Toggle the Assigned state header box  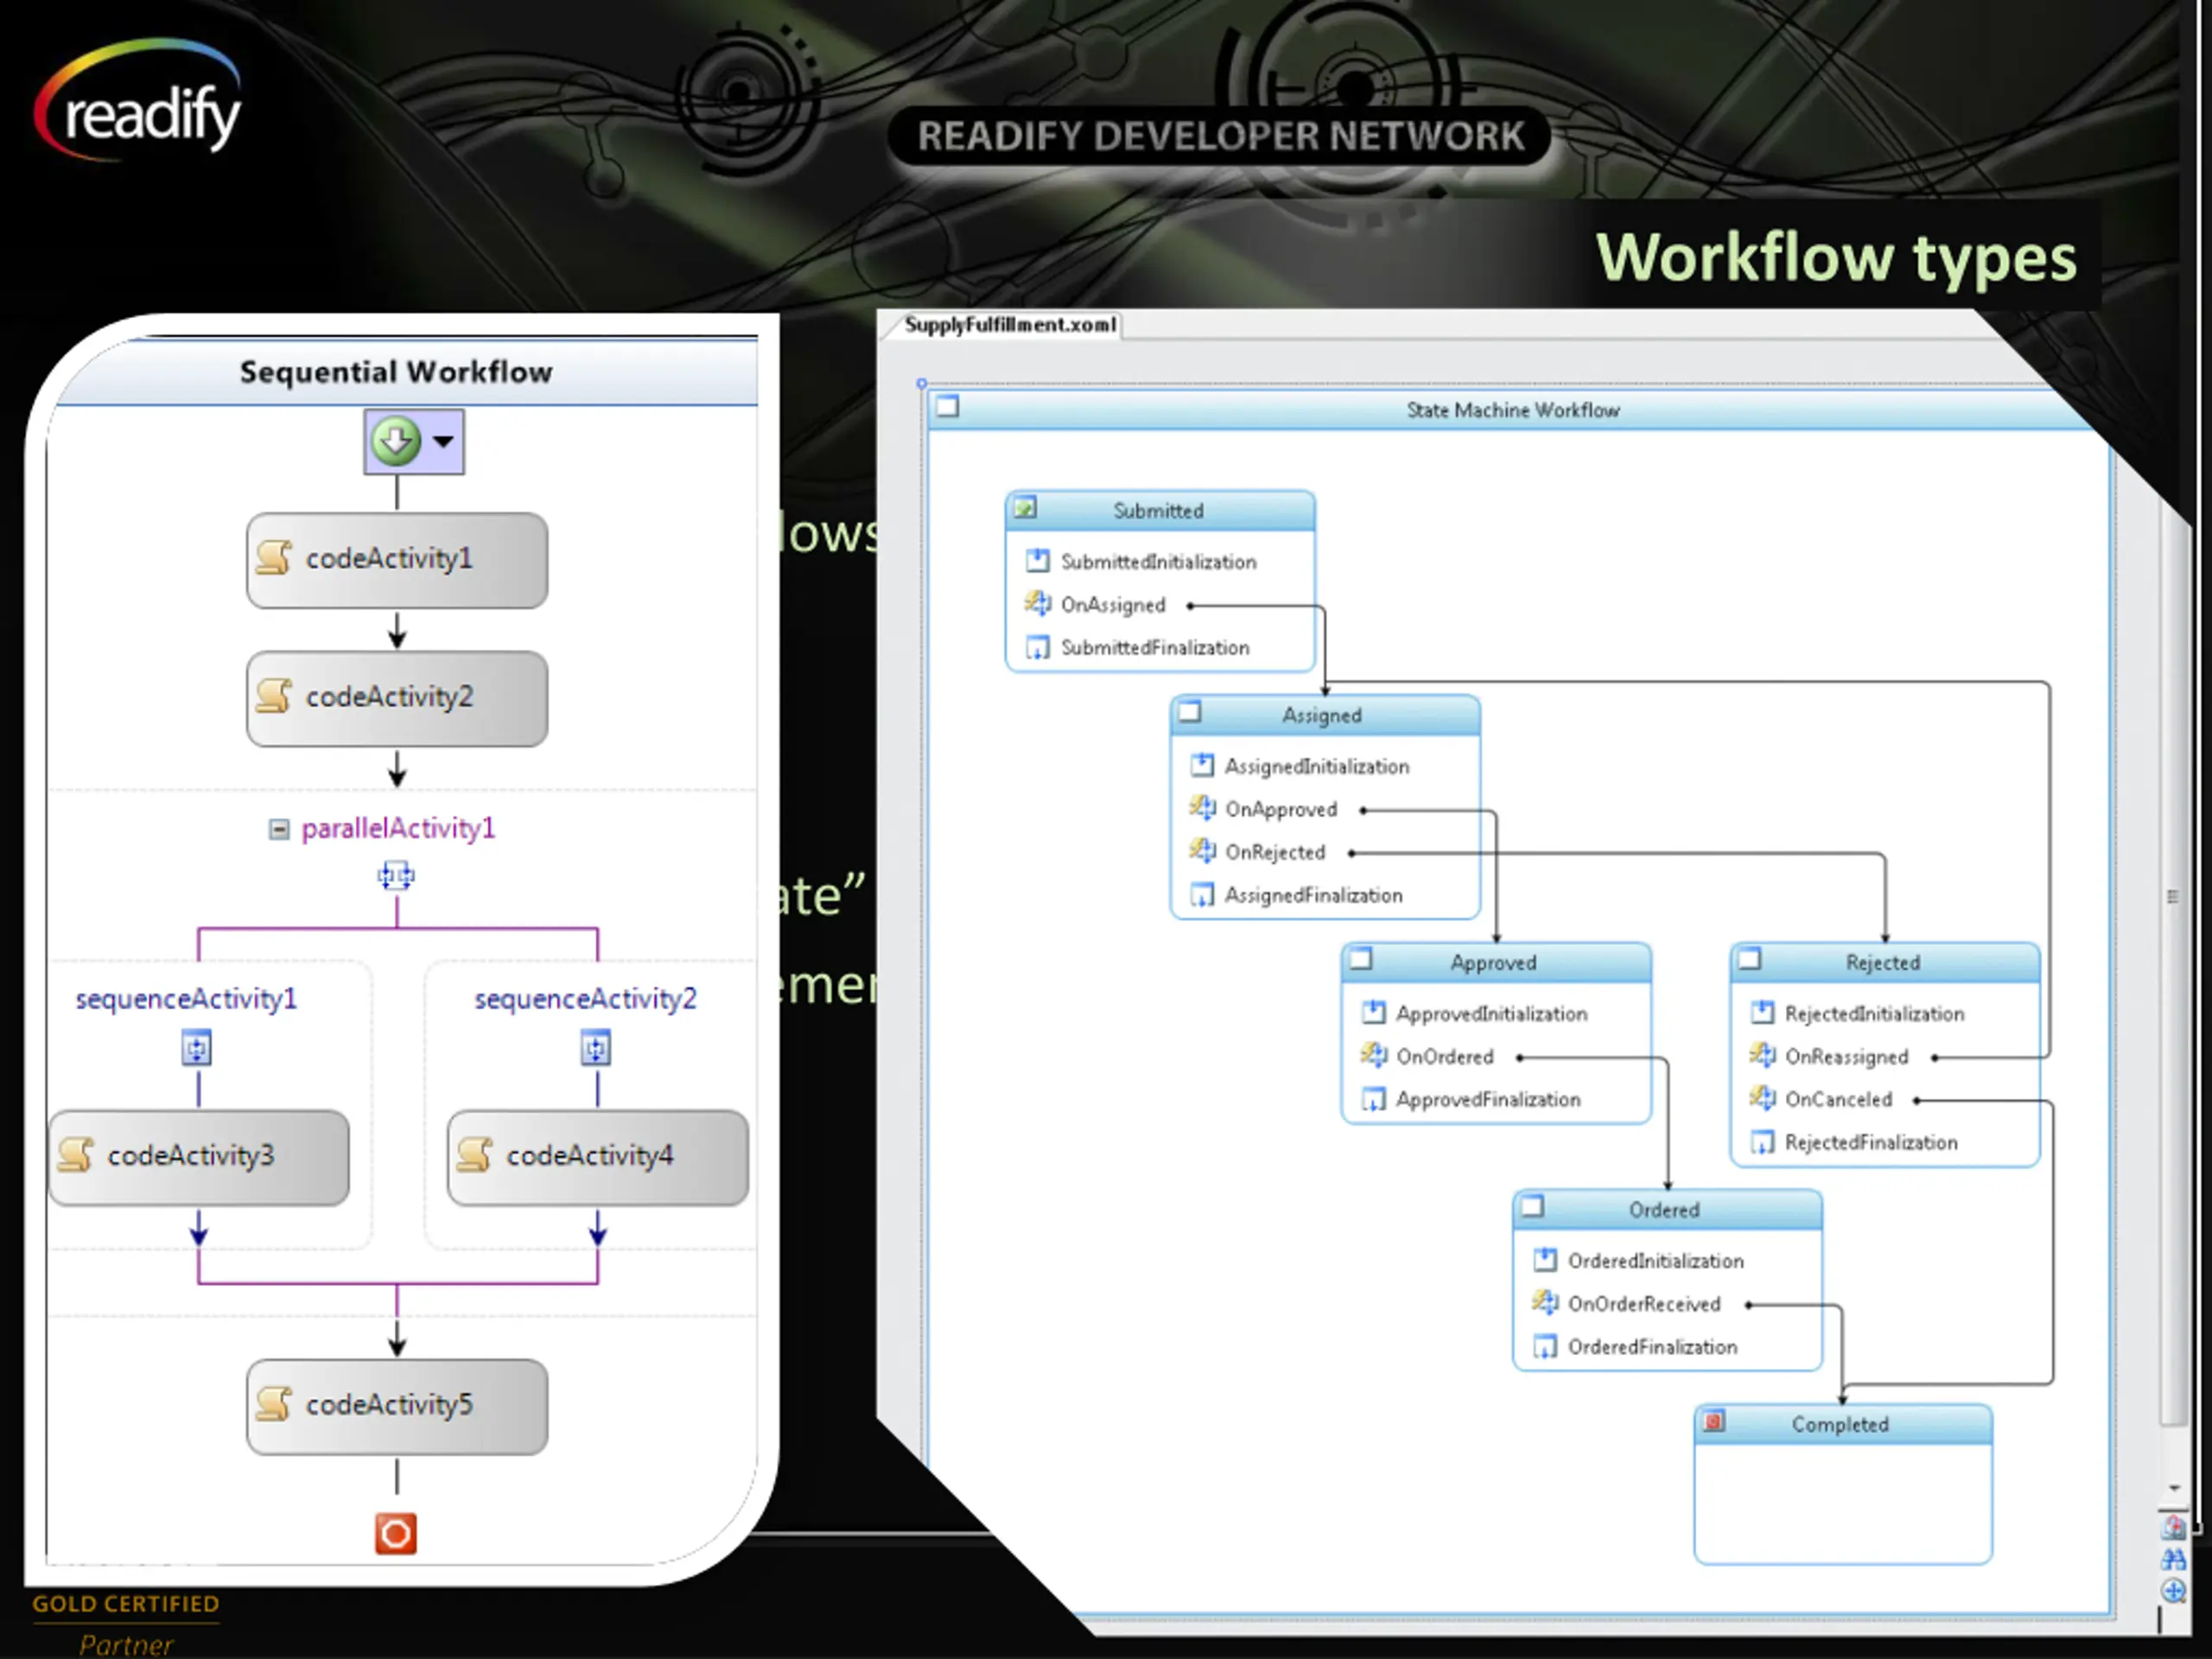[1189, 713]
